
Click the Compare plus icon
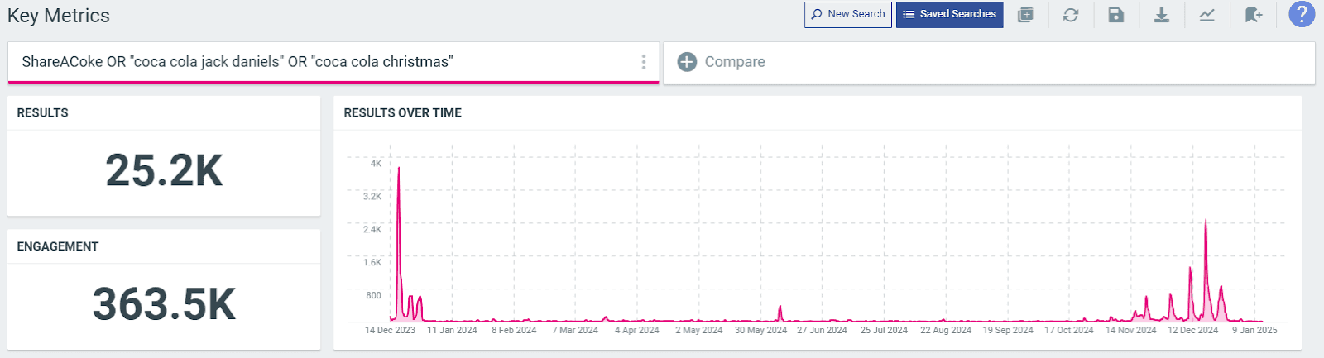(687, 62)
